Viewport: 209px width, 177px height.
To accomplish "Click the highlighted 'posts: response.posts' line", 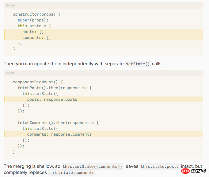I will coord(52,99).
